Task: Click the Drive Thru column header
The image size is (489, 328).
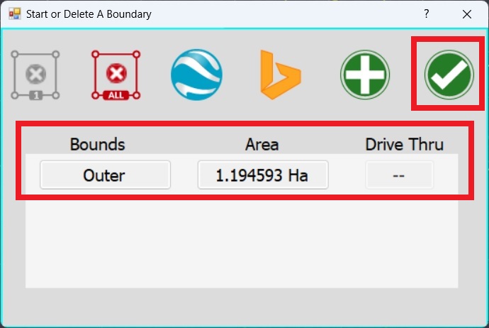Action: coord(404,144)
